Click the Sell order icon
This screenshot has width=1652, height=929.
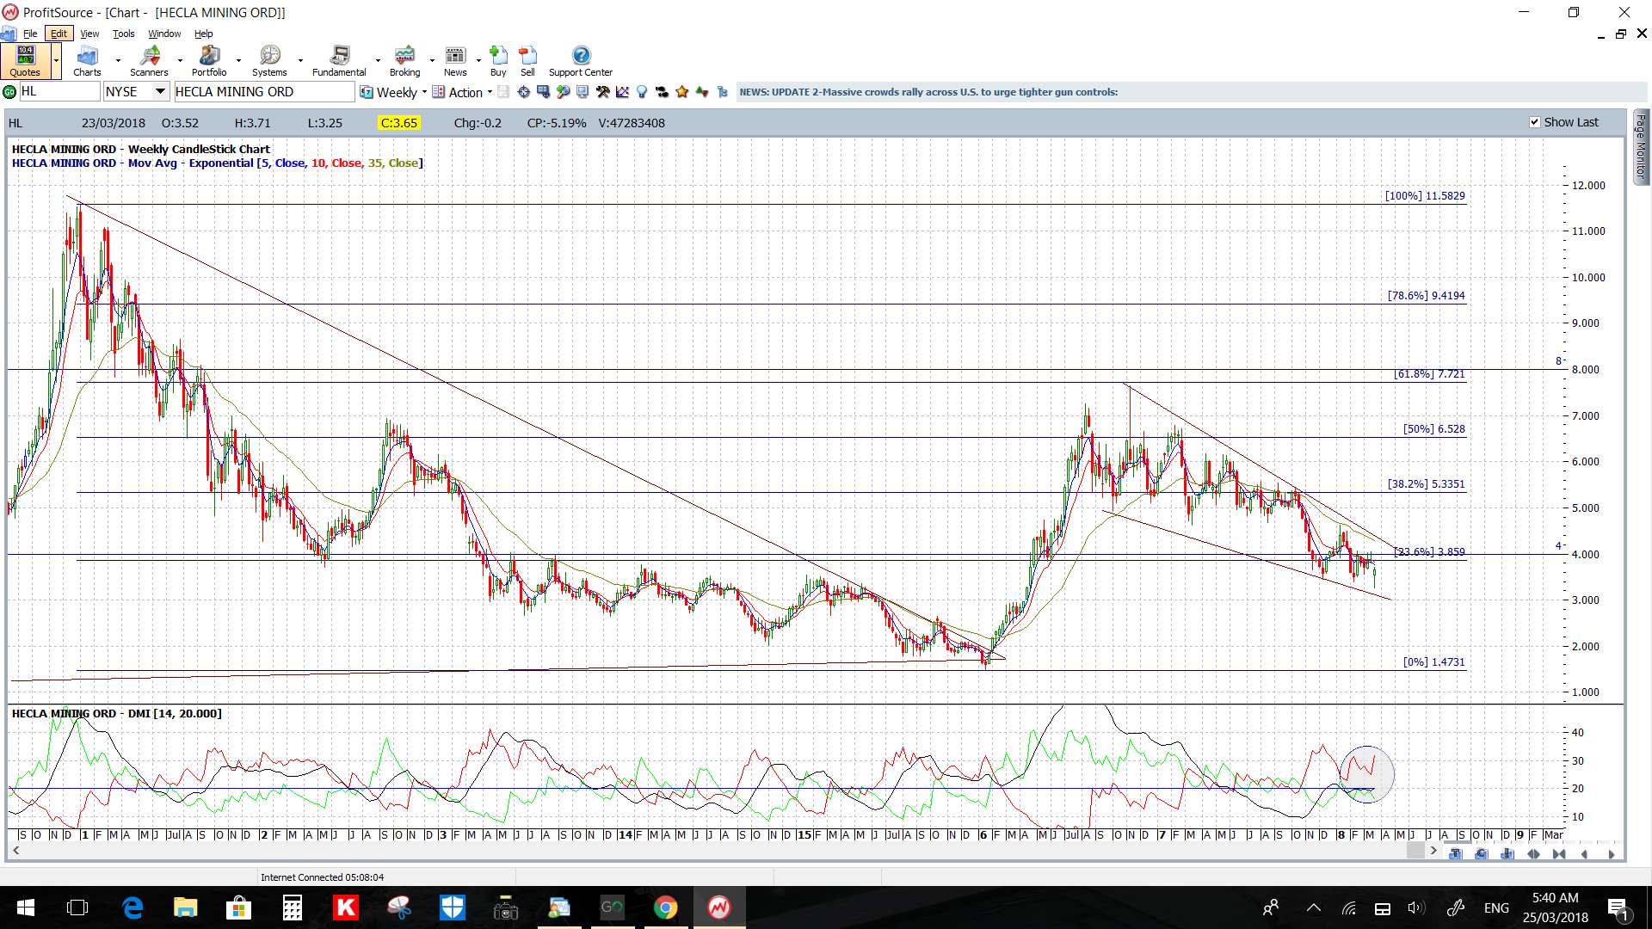tap(527, 56)
